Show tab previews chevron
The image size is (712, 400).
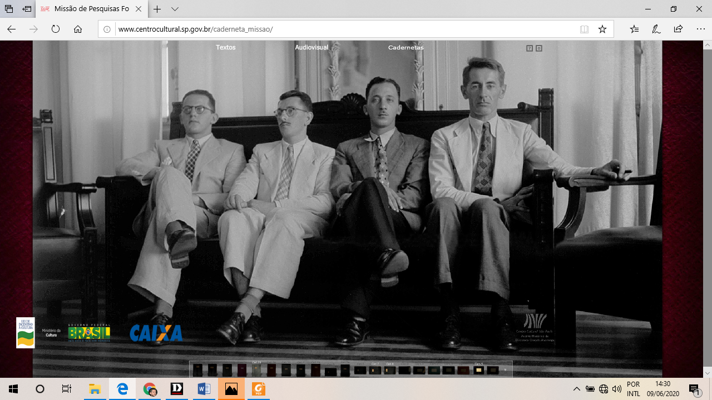[175, 9]
